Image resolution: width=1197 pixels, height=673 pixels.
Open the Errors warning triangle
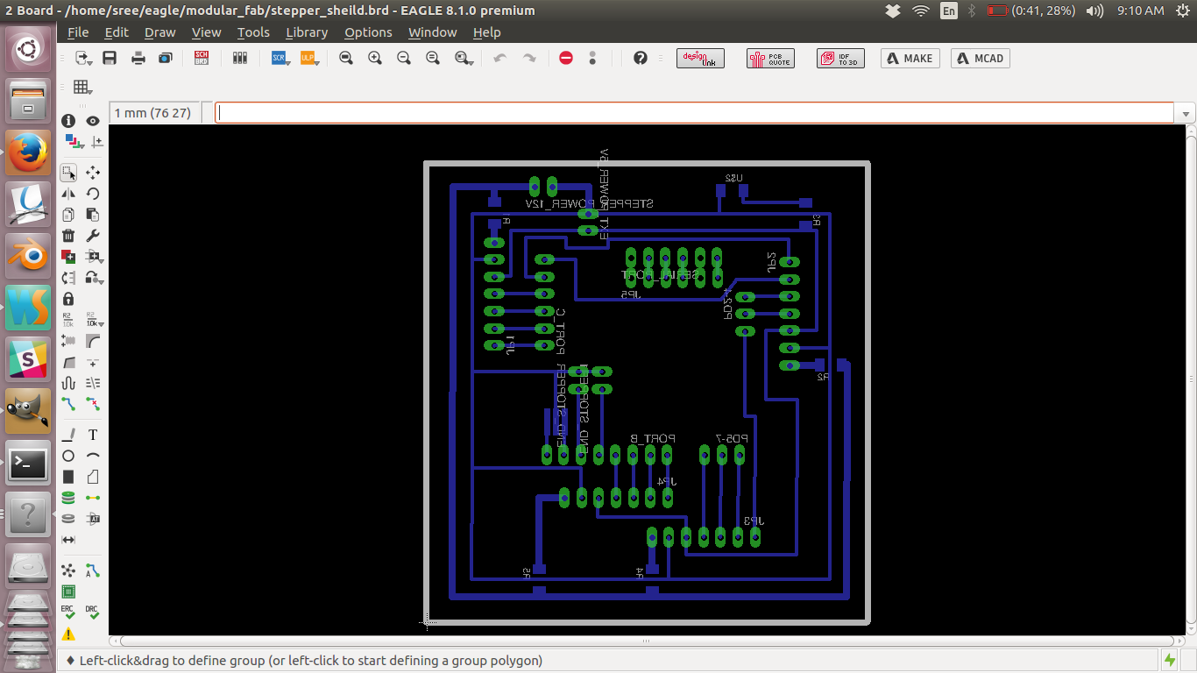[x=68, y=634]
